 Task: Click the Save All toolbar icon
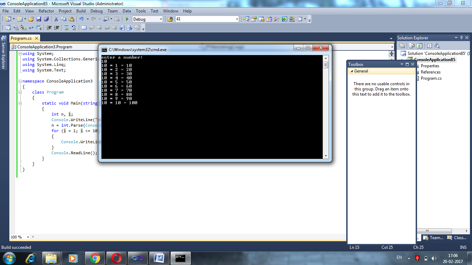[46, 19]
